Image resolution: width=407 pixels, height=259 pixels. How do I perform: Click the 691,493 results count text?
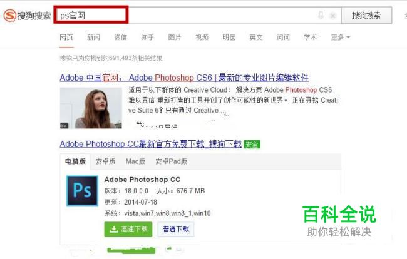pos(111,58)
